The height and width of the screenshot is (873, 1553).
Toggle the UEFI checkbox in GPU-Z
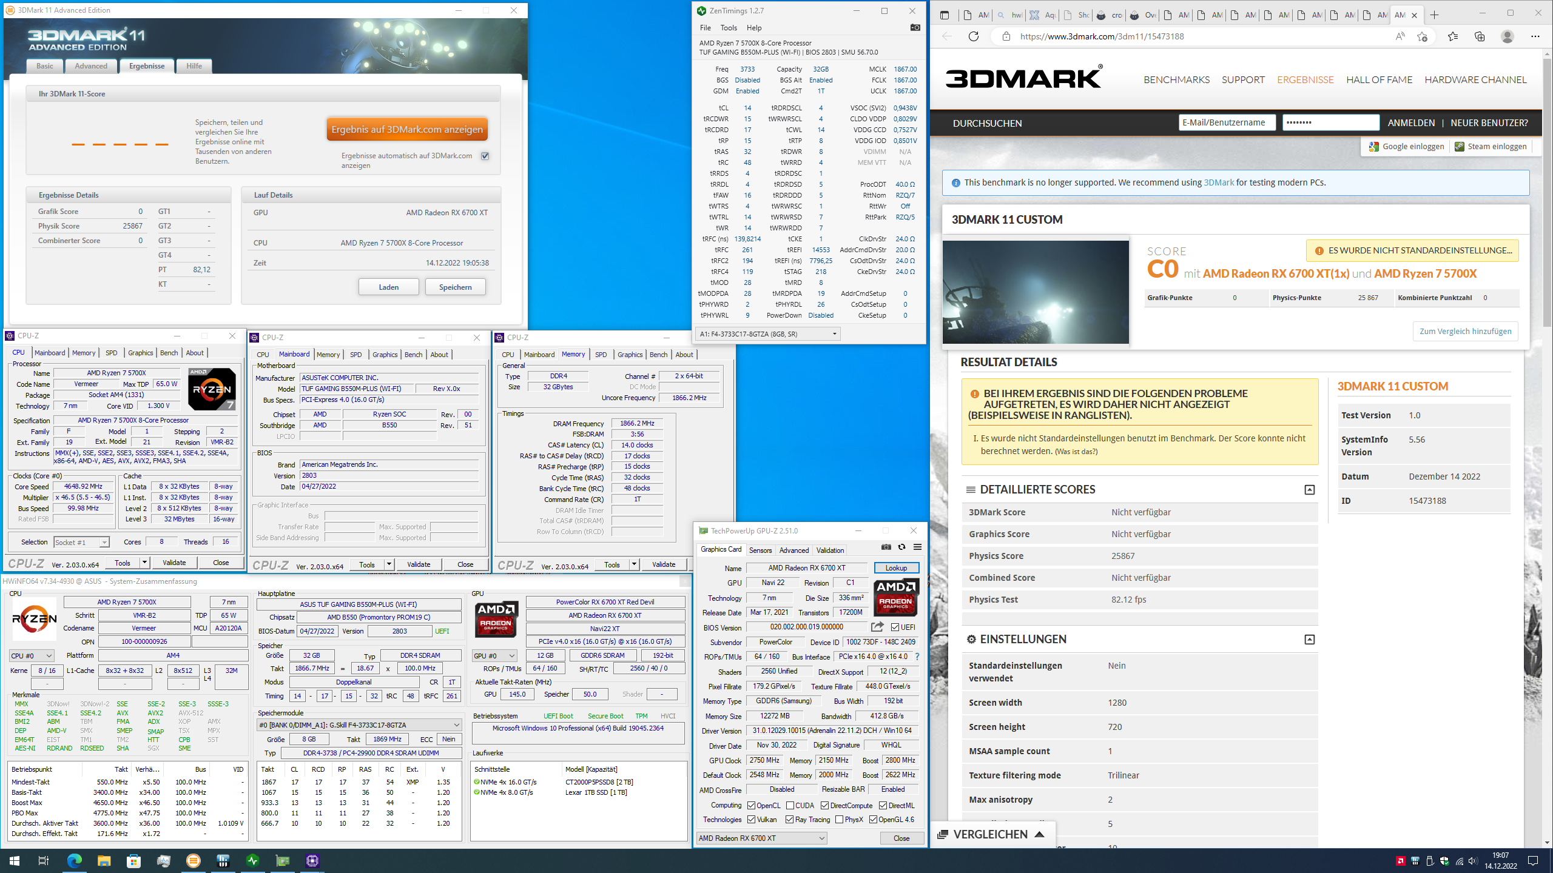(x=895, y=627)
